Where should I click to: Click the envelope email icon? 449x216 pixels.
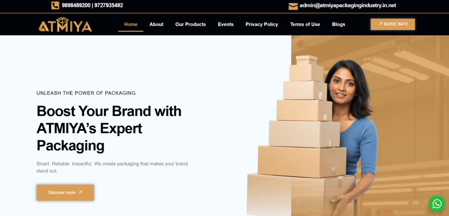click(x=293, y=6)
